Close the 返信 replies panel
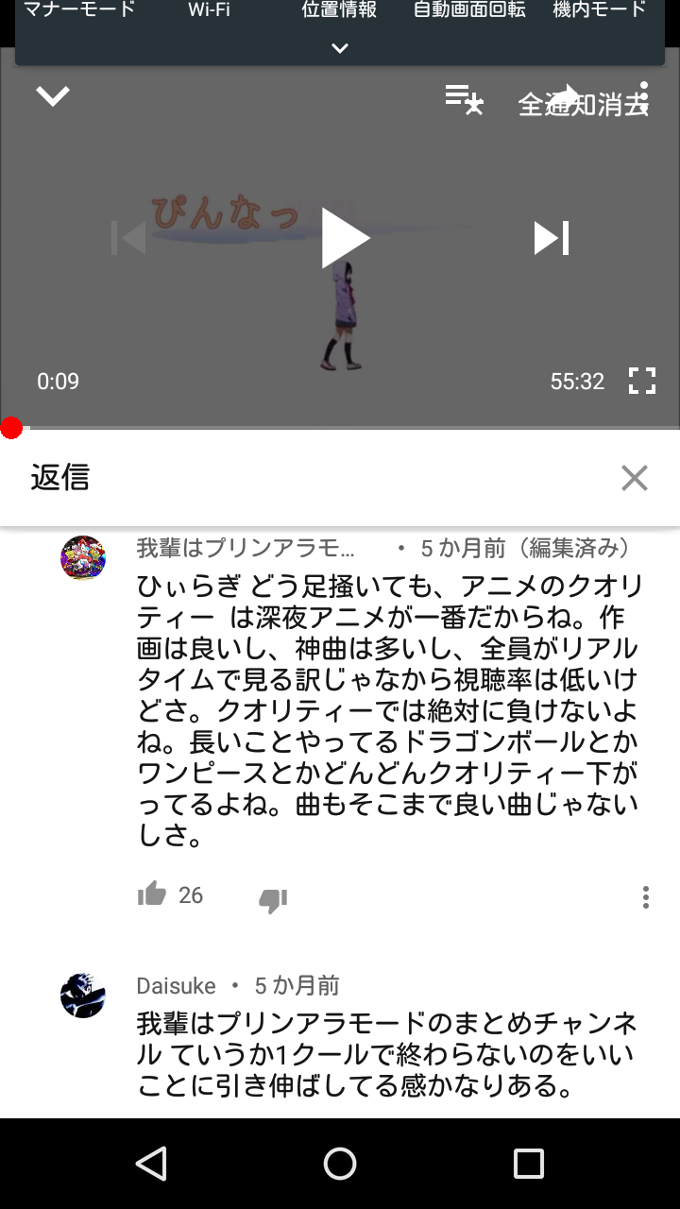 tap(635, 478)
